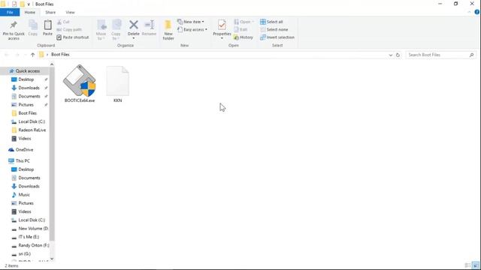Click Edit in the ribbon
The image size is (481, 270).
click(x=240, y=30)
